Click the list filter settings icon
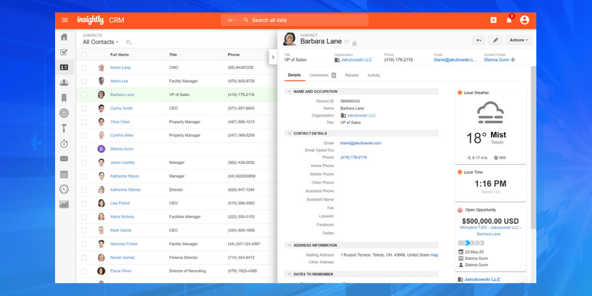 pyautogui.click(x=128, y=42)
